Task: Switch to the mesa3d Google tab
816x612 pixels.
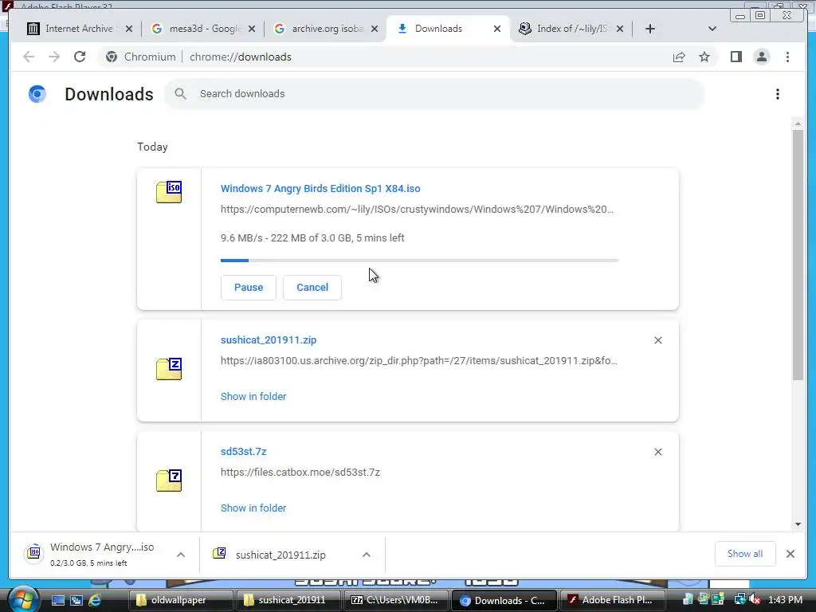Action: pos(203,29)
